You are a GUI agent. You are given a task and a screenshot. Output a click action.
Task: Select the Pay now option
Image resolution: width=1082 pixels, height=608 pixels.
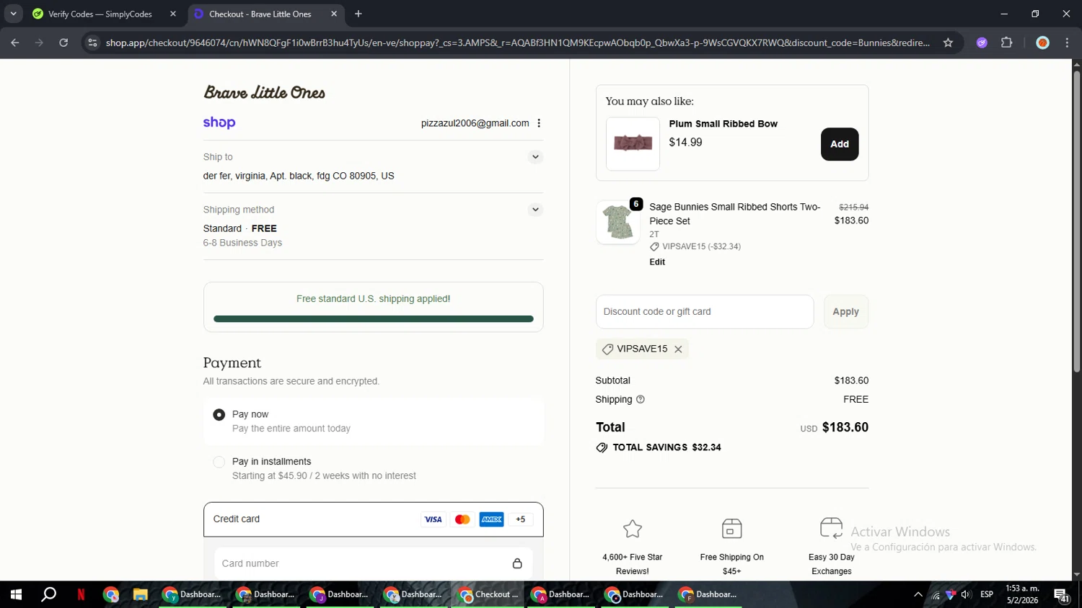pyautogui.click(x=219, y=415)
